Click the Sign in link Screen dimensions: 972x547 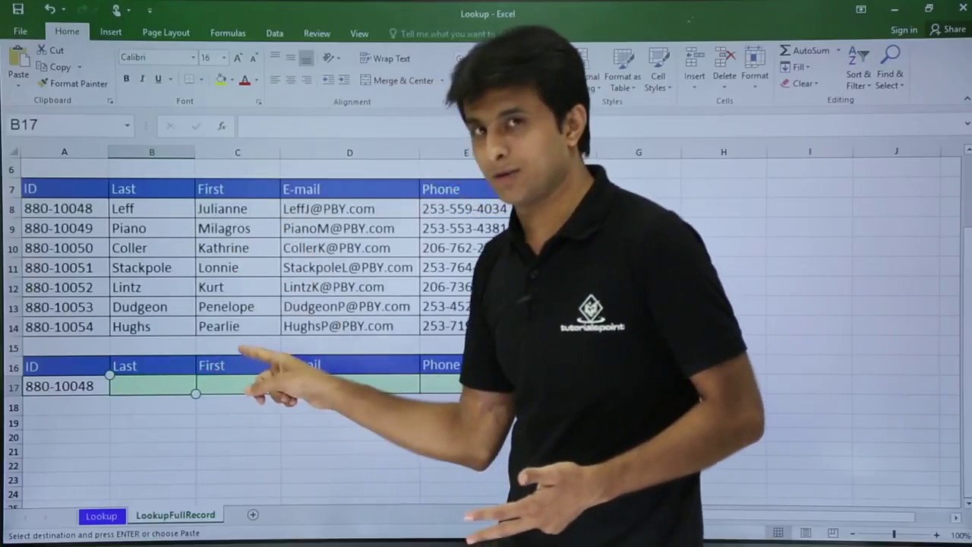pyautogui.click(x=904, y=30)
